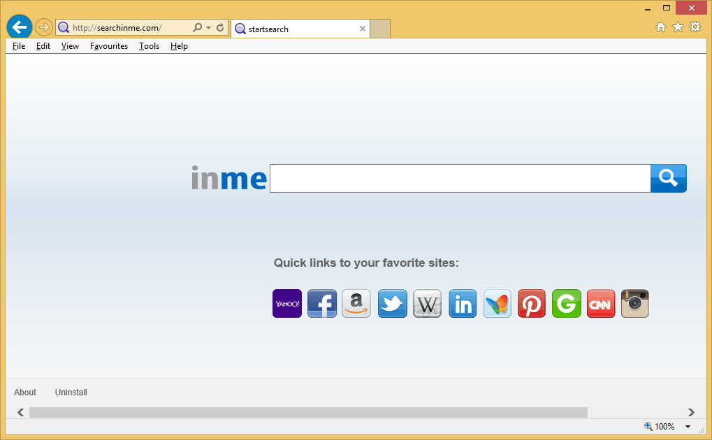Refresh the page with the reload icon
The height and width of the screenshot is (440, 712).
point(220,27)
